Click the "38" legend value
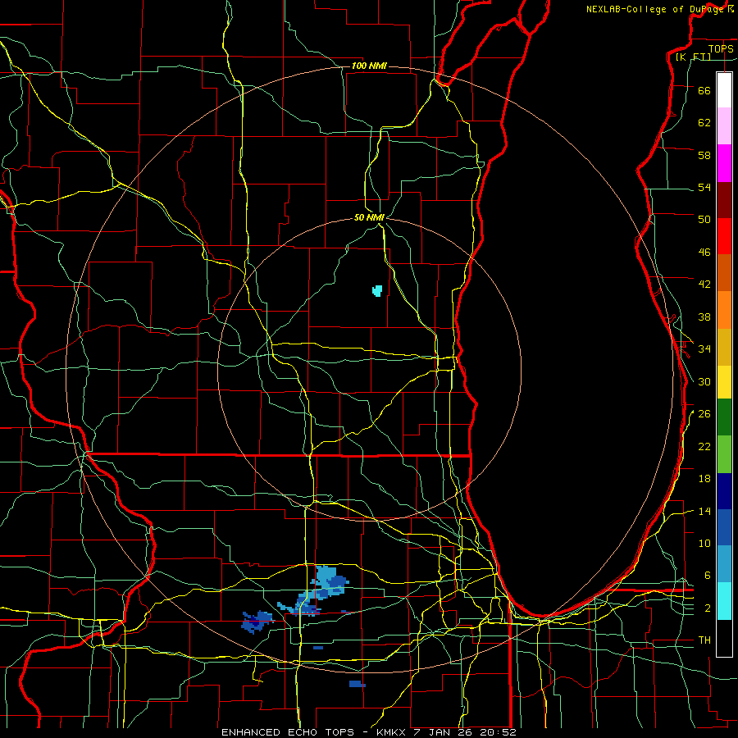Screen dimensions: 738x738 pos(704,317)
